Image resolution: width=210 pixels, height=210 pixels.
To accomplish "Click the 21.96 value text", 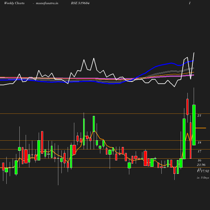I will point(201,165).
